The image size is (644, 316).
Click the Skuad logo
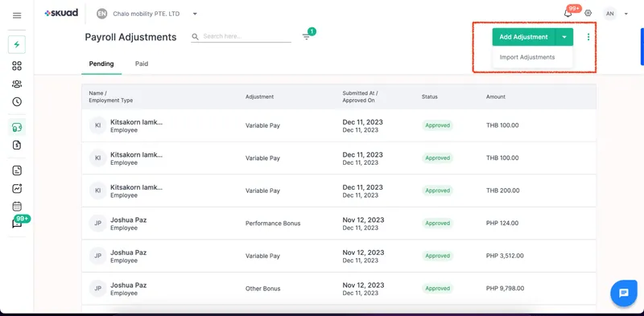[61, 13]
